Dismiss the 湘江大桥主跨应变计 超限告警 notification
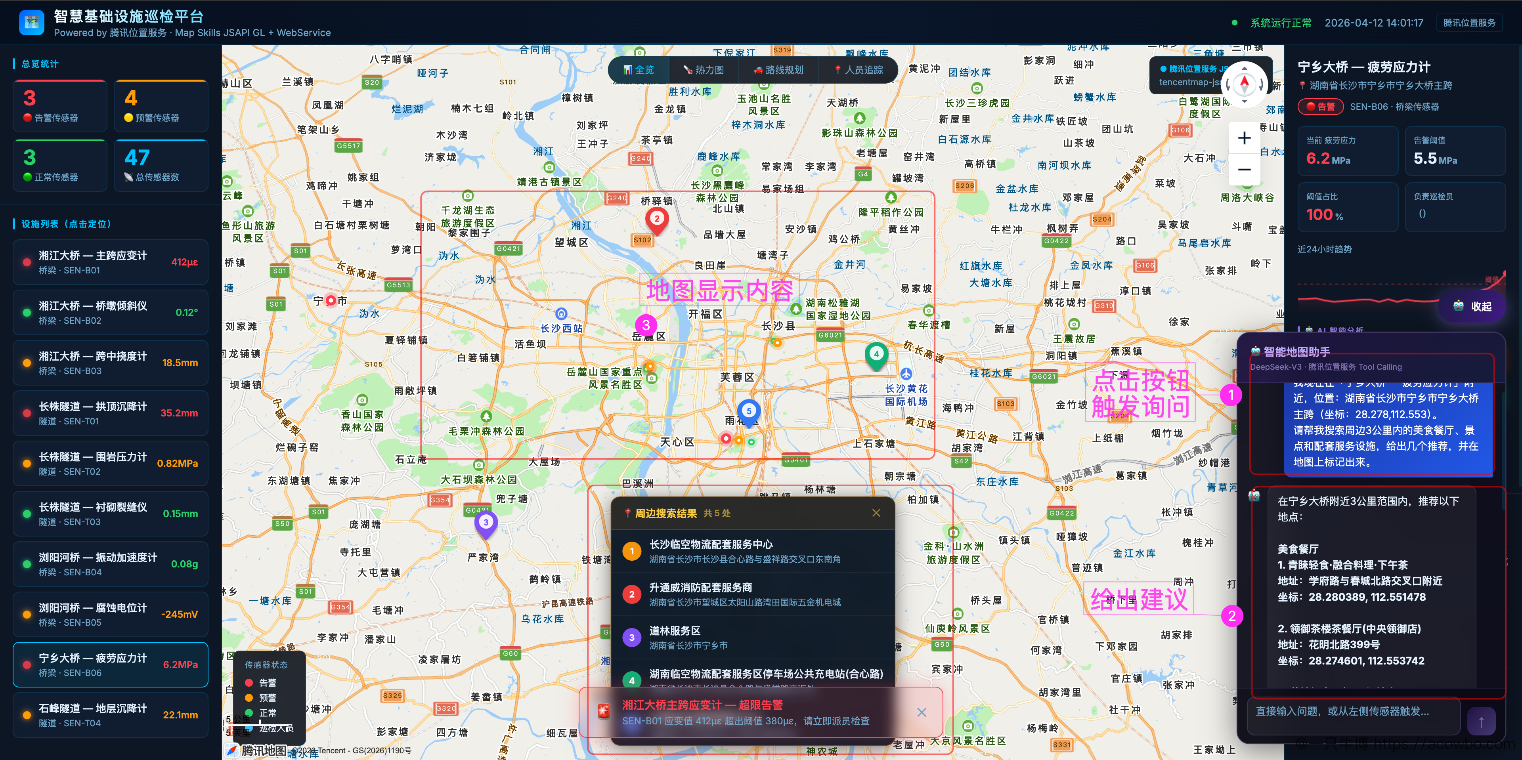This screenshot has width=1522, height=760. pos(921,712)
